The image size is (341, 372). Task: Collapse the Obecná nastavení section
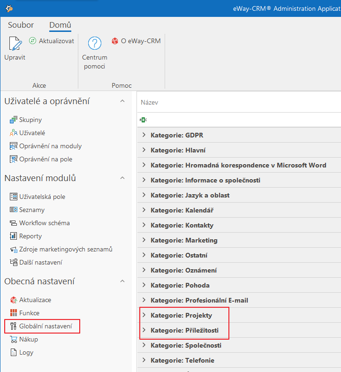(x=122, y=281)
